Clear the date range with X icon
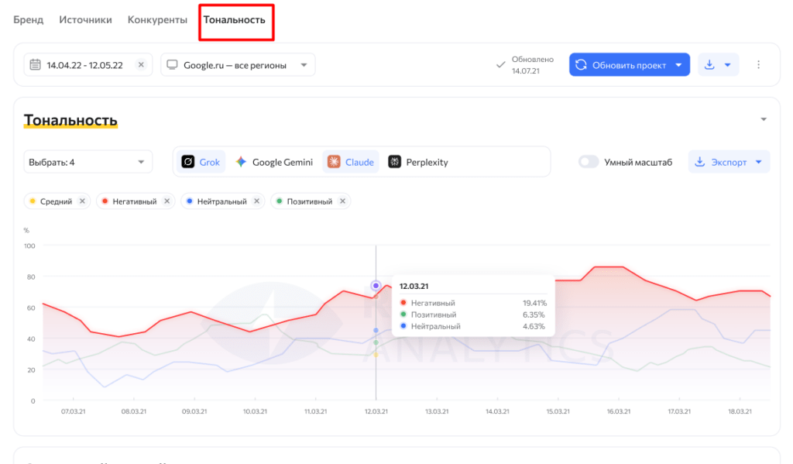Viewport: 793px width, 464px height. [x=141, y=65]
